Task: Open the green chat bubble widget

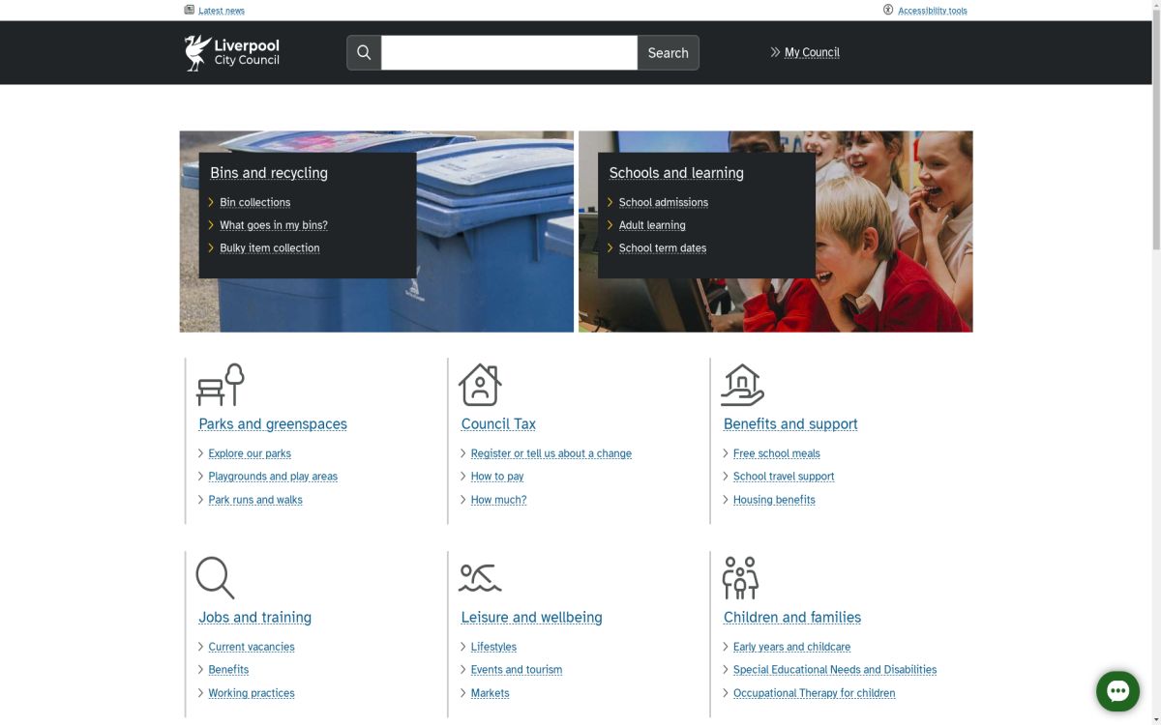Action: pyautogui.click(x=1117, y=691)
